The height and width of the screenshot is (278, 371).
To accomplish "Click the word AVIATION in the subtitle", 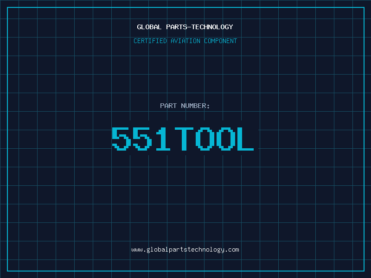I will pos(185,41).
